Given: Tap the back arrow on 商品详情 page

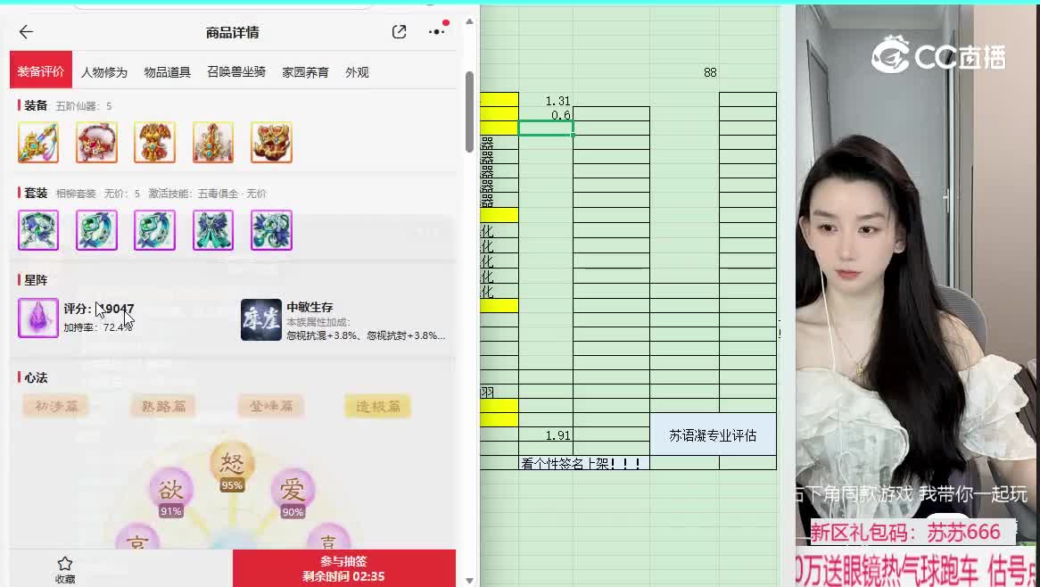Looking at the screenshot, I should point(26,31).
